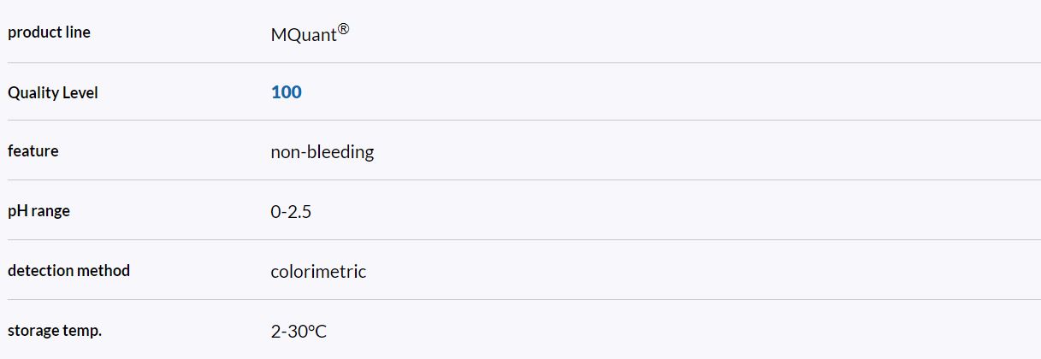Image resolution: width=1041 pixels, height=359 pixels.
Task: Click the 'colorimetric' detection value
Action: click(318, 272)
